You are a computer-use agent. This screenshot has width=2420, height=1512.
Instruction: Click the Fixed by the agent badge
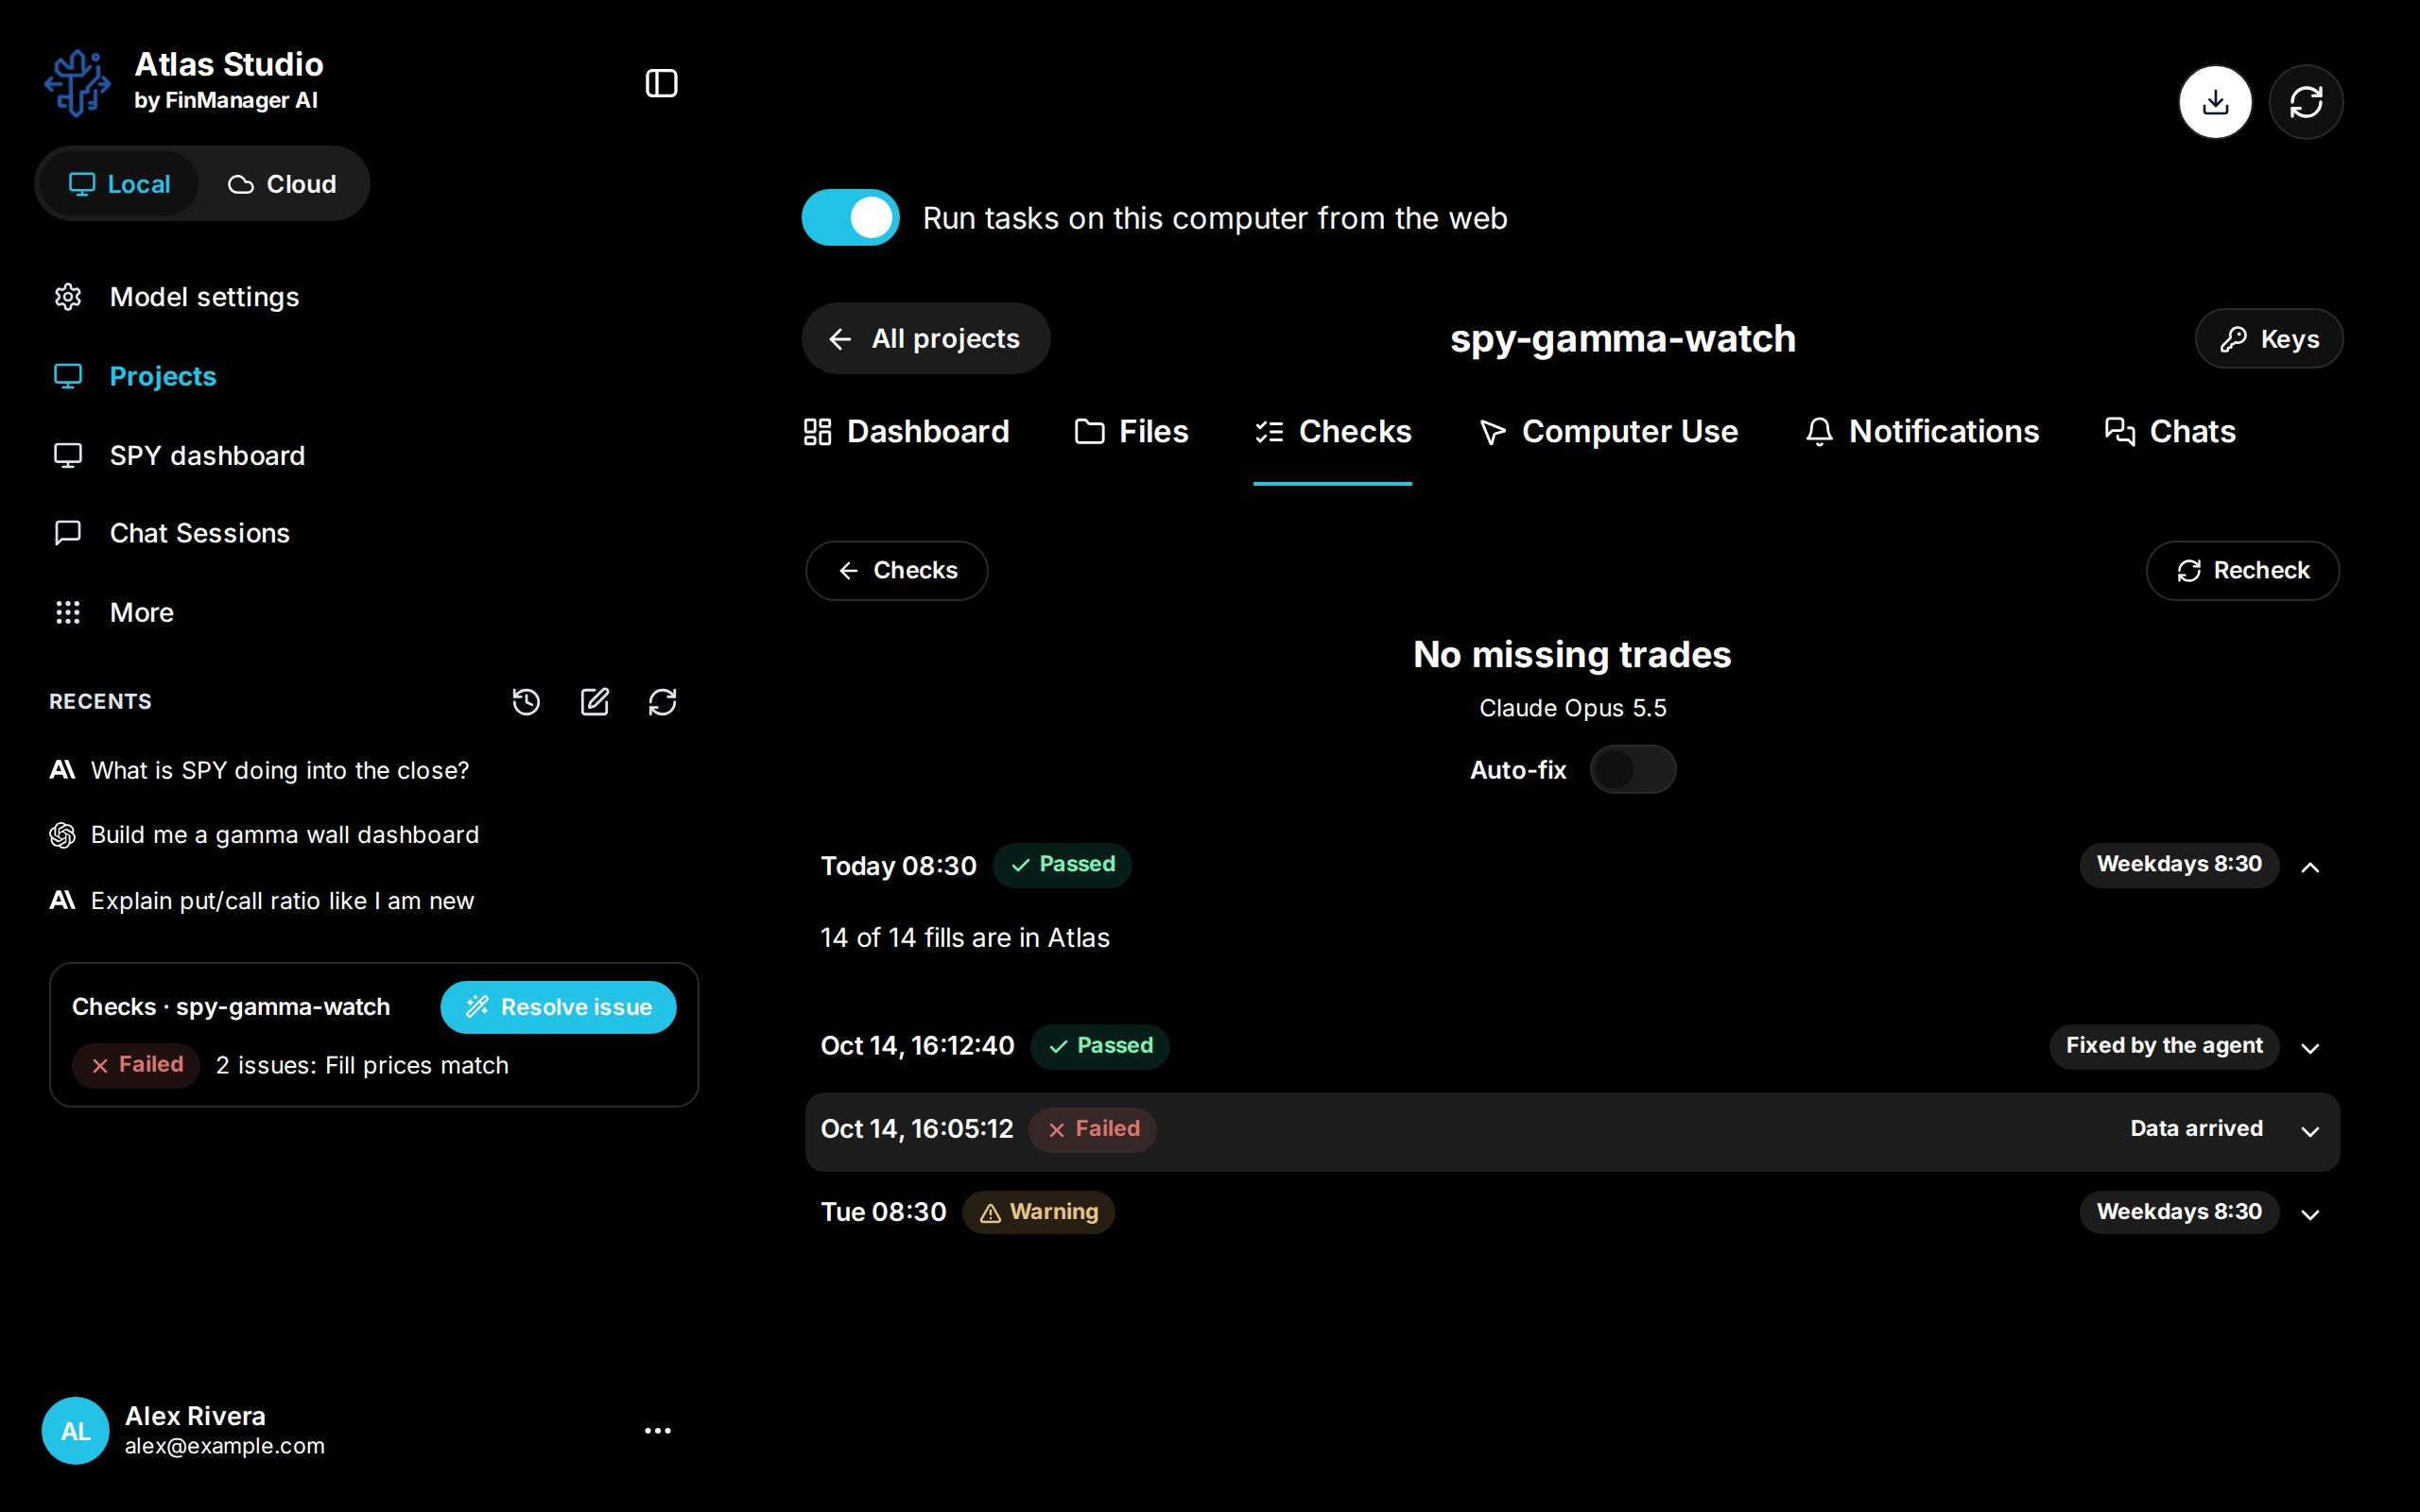click(x=2164, y=1046)
